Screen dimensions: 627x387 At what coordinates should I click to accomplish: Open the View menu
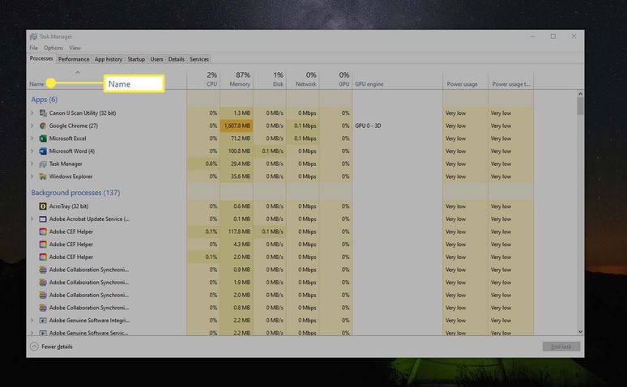point(75,48)
